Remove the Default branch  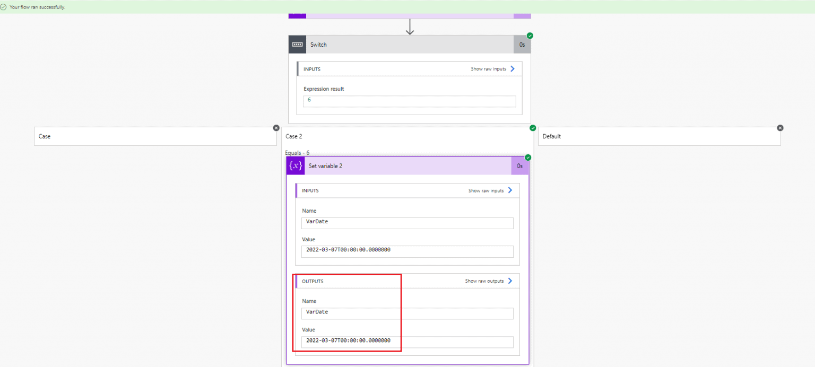tap(780, 127)
